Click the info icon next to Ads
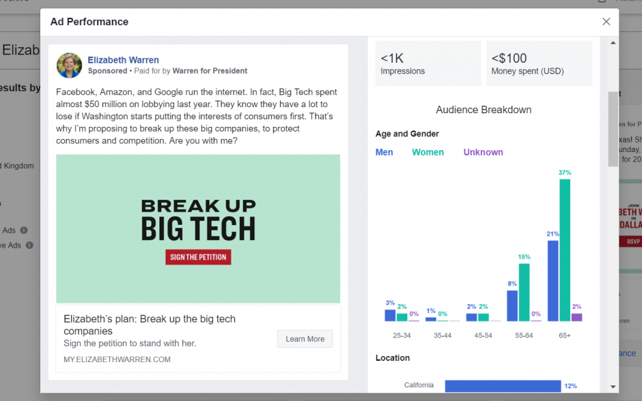This screenshot has width=642, height=401. 24,230
